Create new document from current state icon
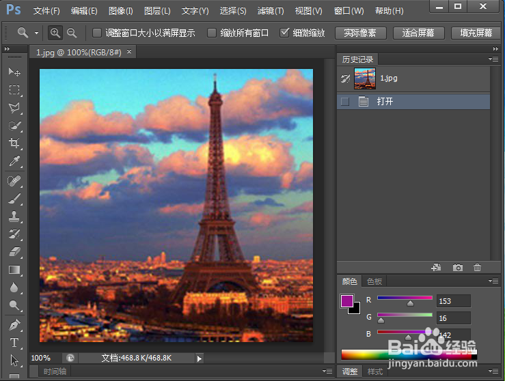This screenshot has height=381, width=505. pos(436,268)
